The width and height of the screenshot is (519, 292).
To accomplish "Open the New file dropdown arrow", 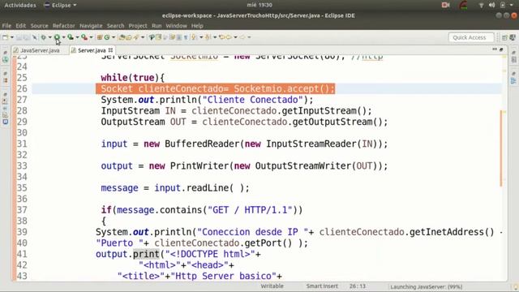I will 12,37.
